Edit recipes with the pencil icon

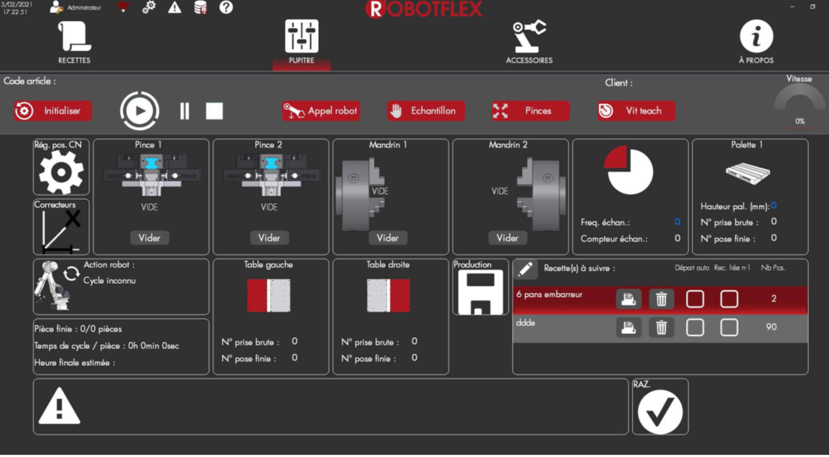[525, 268]
